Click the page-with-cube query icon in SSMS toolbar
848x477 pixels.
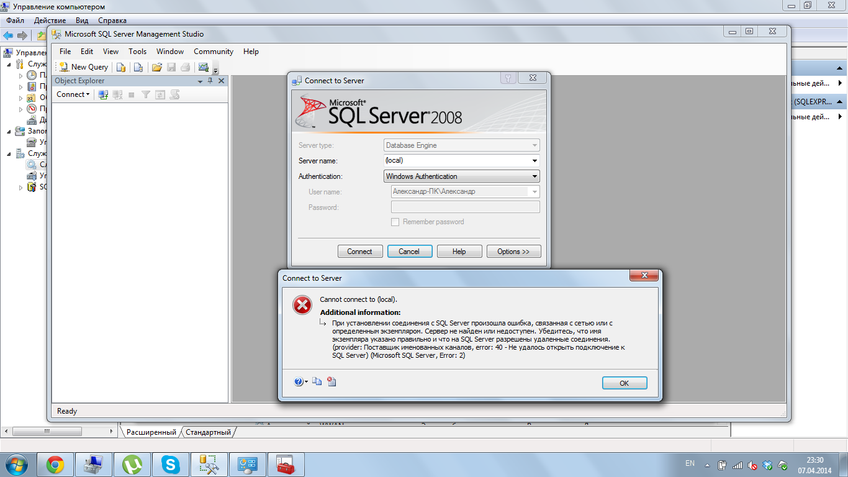coord(138,67)
